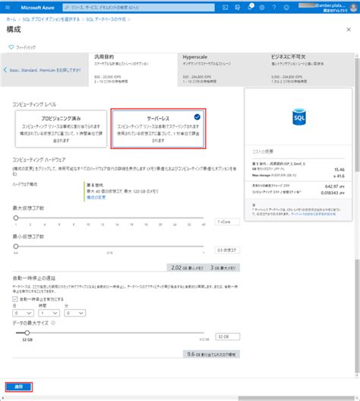Toggle the enable auto-pause checkbox

point(15,299)
